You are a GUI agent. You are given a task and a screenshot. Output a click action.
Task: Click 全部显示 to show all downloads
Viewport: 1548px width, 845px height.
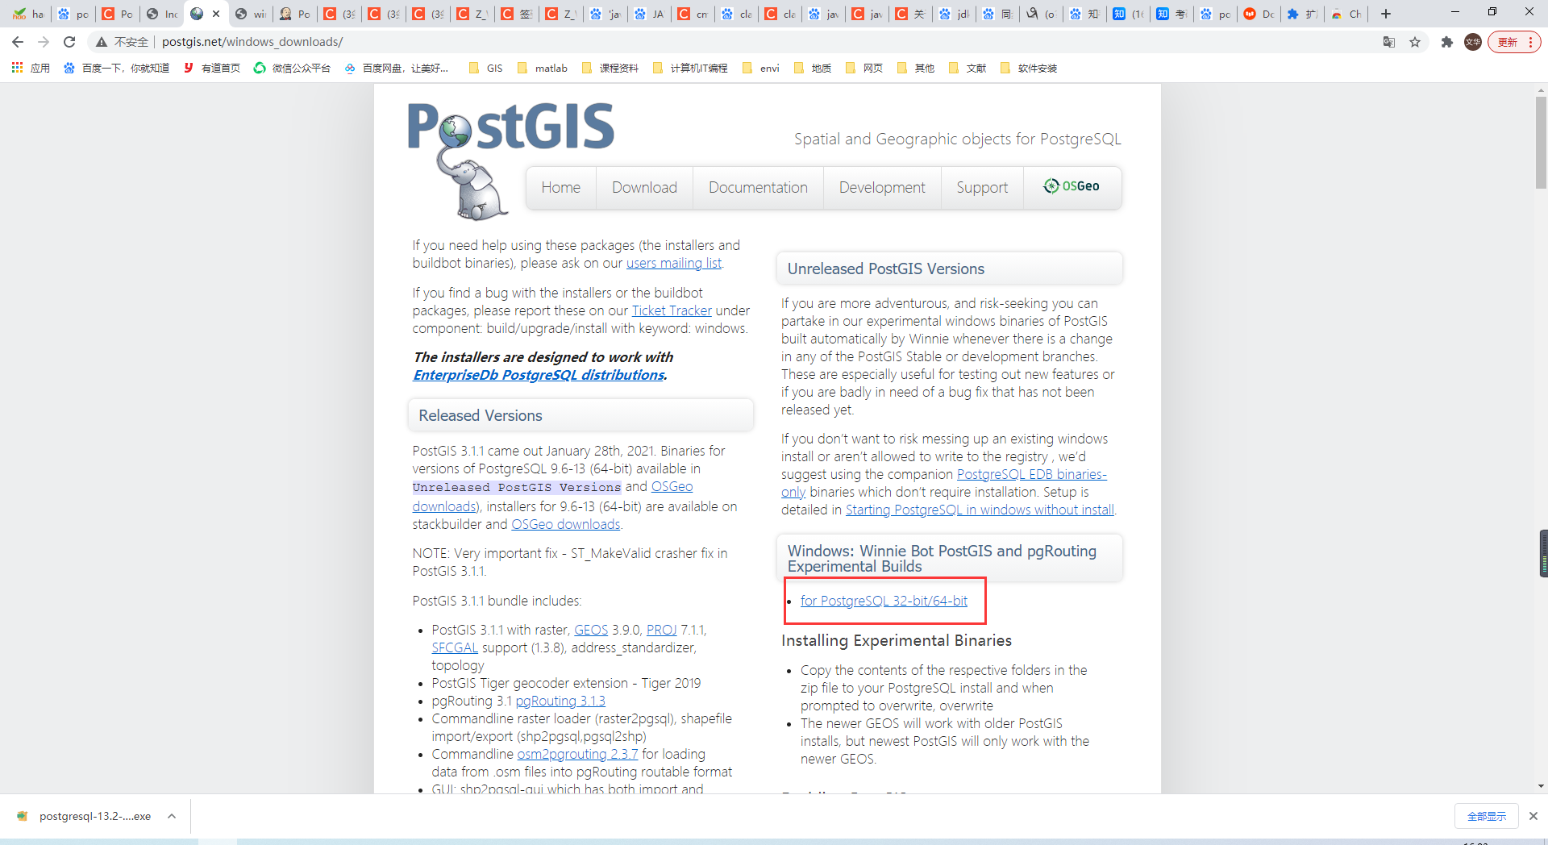1487,816
